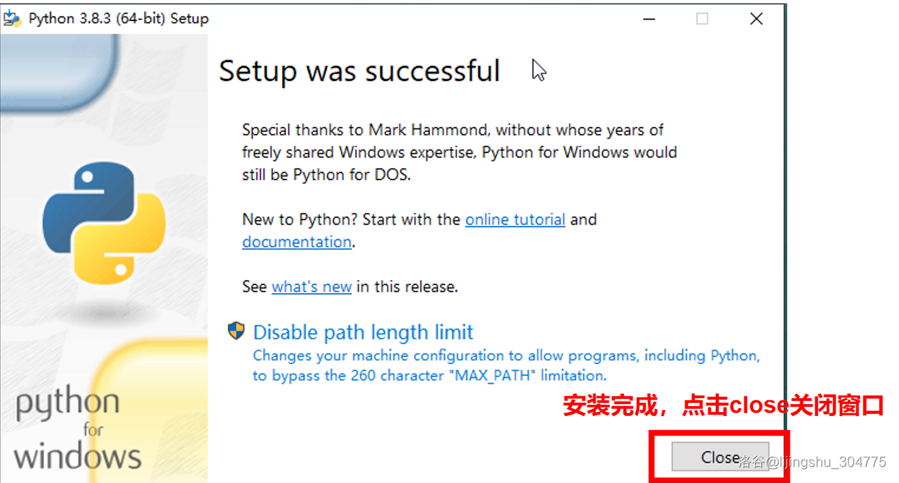Viewport: 899px width, 483px height.
Task: Follow the "what's new" link
Action: [311, 287]
